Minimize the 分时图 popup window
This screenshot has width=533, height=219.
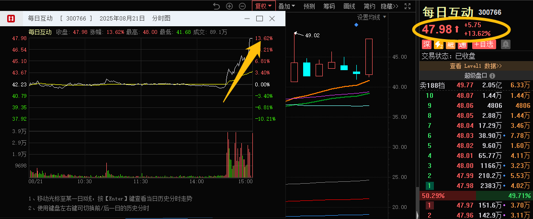coord(247,18)
